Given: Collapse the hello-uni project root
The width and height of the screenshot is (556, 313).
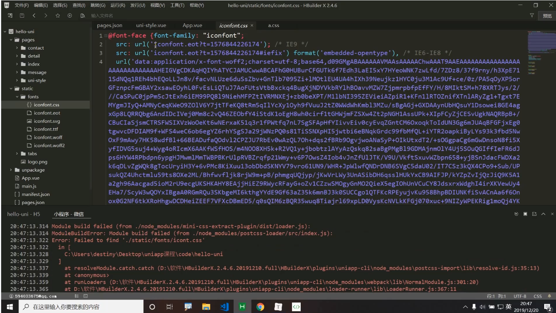Looking at the screenshot, I should pyautogui.click(x=5, y=32).
